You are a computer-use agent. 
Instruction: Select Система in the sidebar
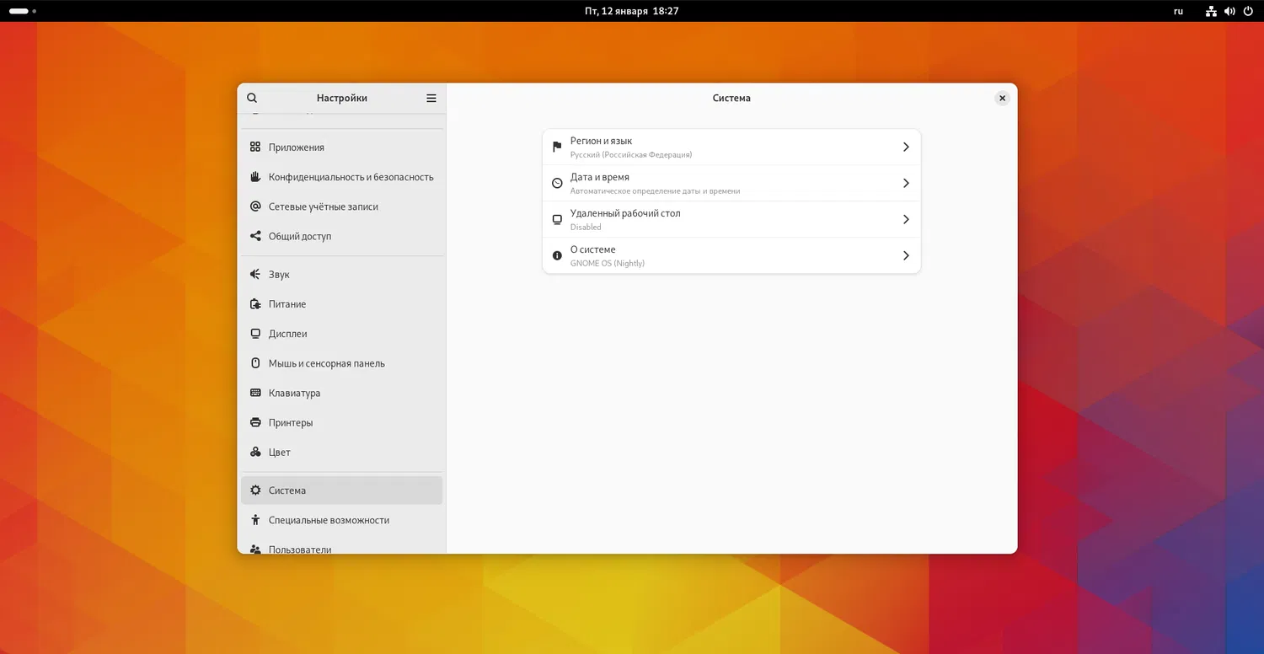tap(341, 490)
